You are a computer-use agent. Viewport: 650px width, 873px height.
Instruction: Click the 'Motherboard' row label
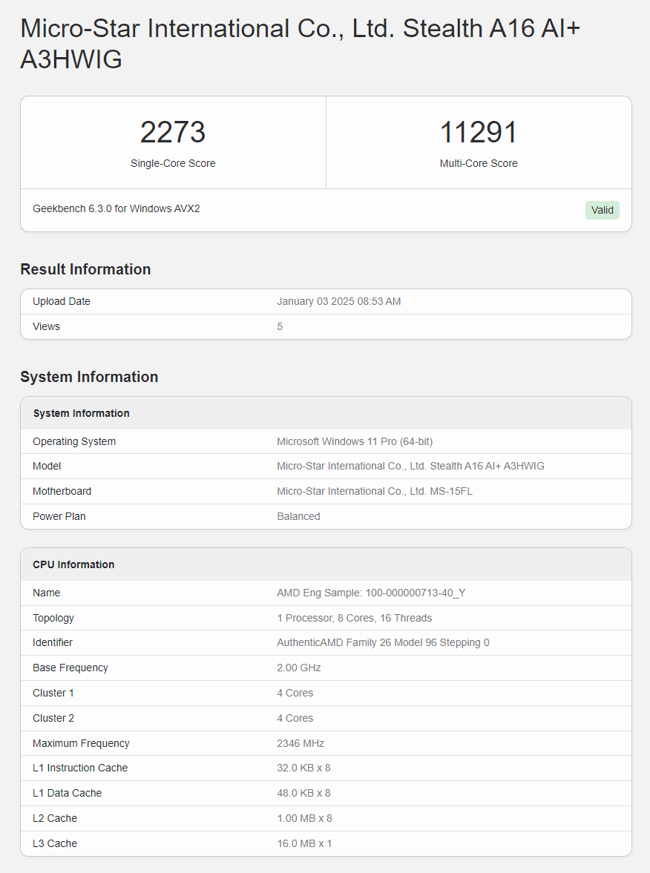(x=62, y=491)
